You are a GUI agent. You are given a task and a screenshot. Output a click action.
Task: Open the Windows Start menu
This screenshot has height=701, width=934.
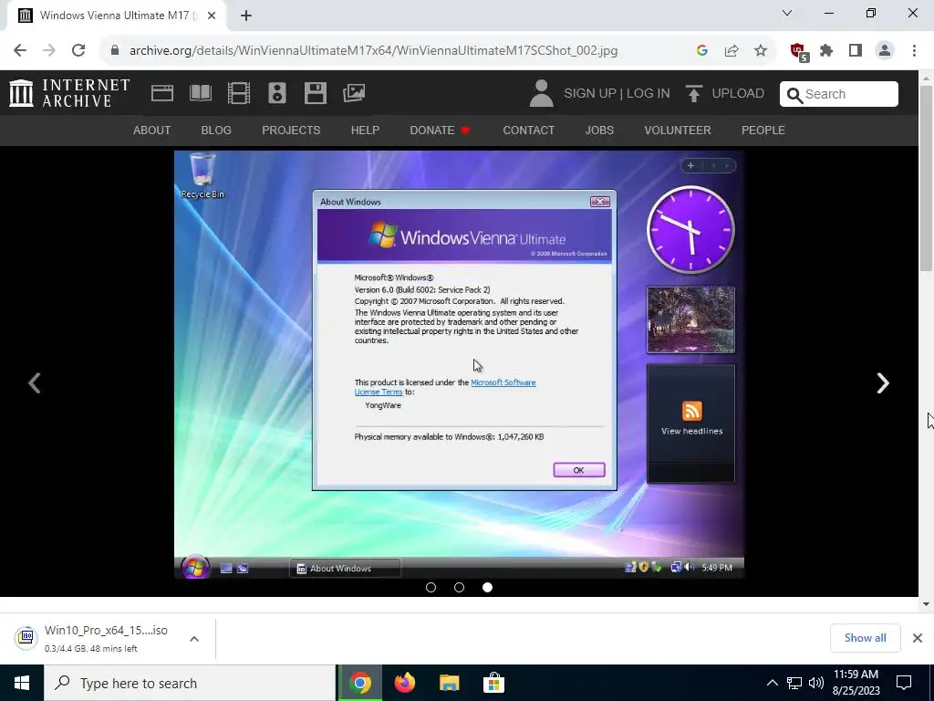[22, 683]
